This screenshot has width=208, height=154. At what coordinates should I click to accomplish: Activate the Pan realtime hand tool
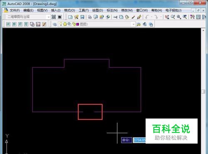(x=167, y=17)
